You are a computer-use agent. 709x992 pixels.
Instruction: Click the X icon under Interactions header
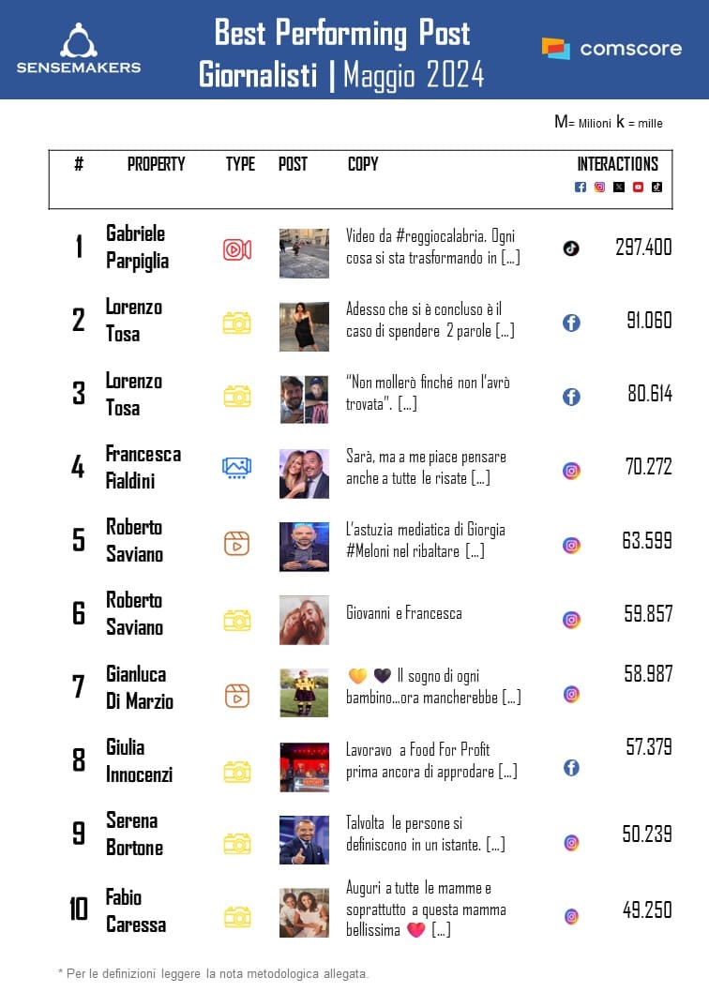pos(619,187)
